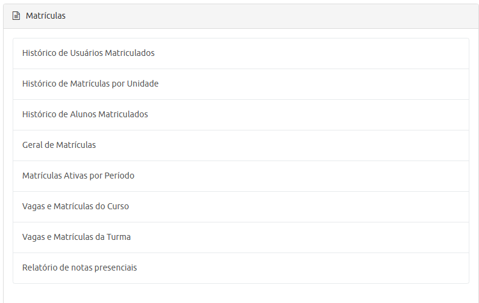Open the Geral de Matrículas report

point(59,145)
